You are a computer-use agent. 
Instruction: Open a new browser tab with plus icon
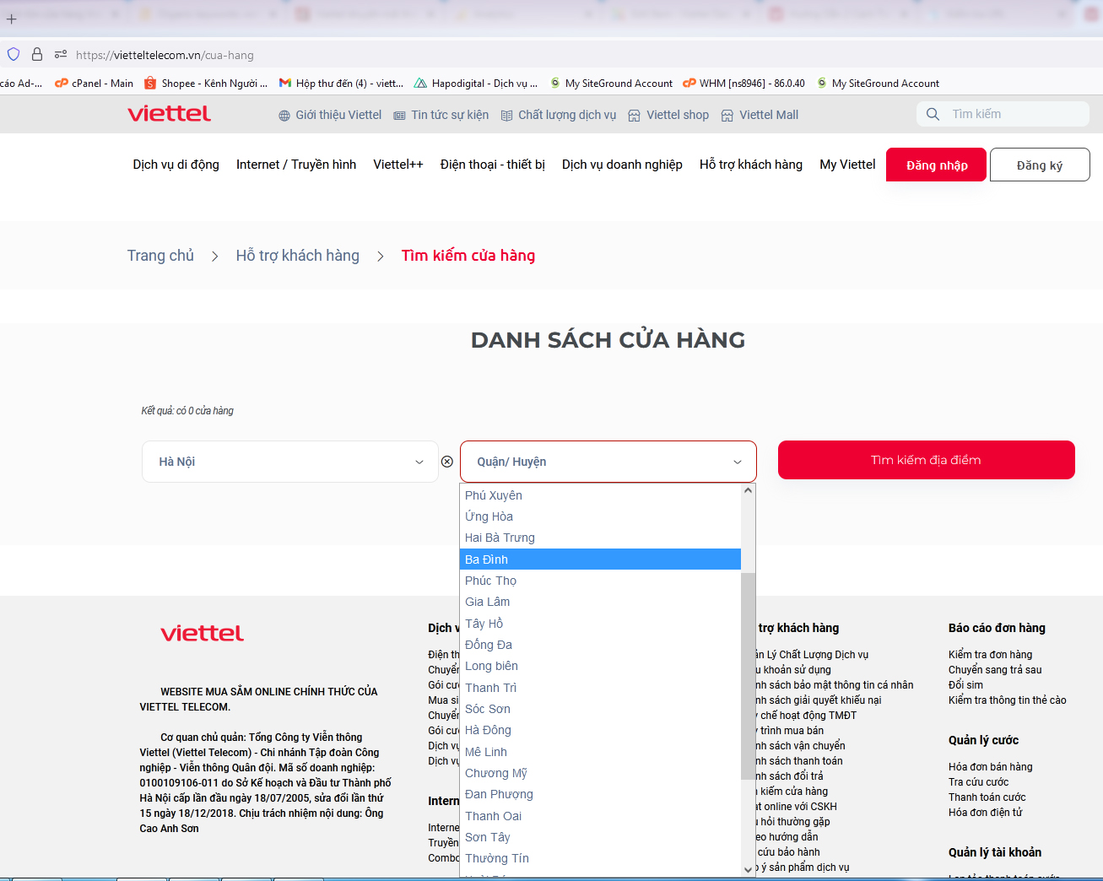[11, 19]
